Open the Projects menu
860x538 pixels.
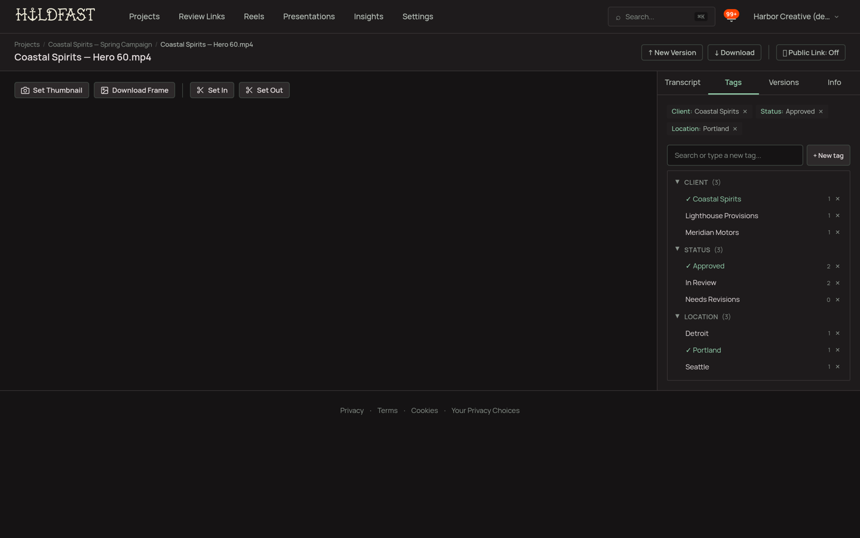[x=145, y=17]
